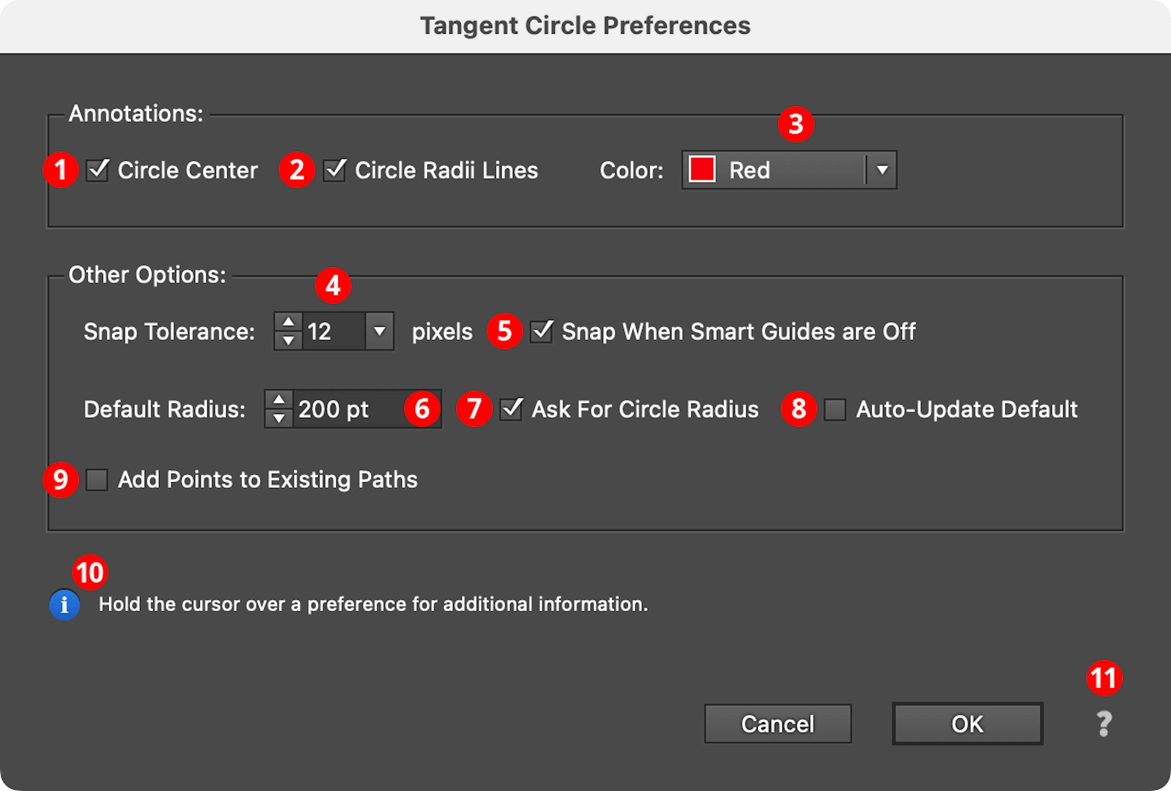Enable Auto-Update Default

[836, 409]
